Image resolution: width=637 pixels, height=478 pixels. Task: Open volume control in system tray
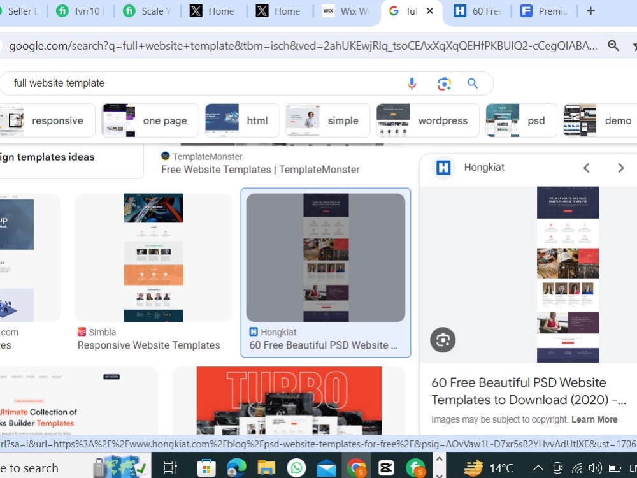click(595, 468)
